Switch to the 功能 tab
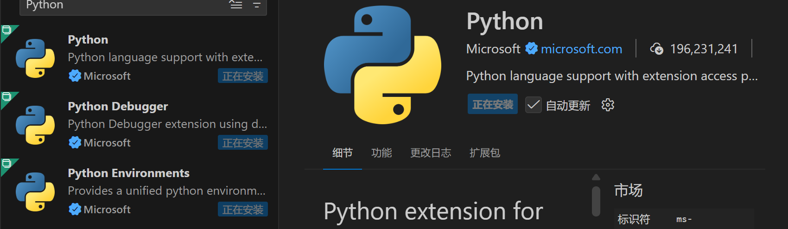The width and height of the screenshot is (788, 229). click(381, 153)
